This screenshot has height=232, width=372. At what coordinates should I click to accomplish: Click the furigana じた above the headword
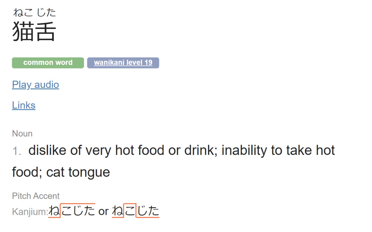tap(46, 13)
